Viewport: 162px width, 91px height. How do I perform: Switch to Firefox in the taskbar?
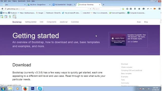[x=25, y=89]
